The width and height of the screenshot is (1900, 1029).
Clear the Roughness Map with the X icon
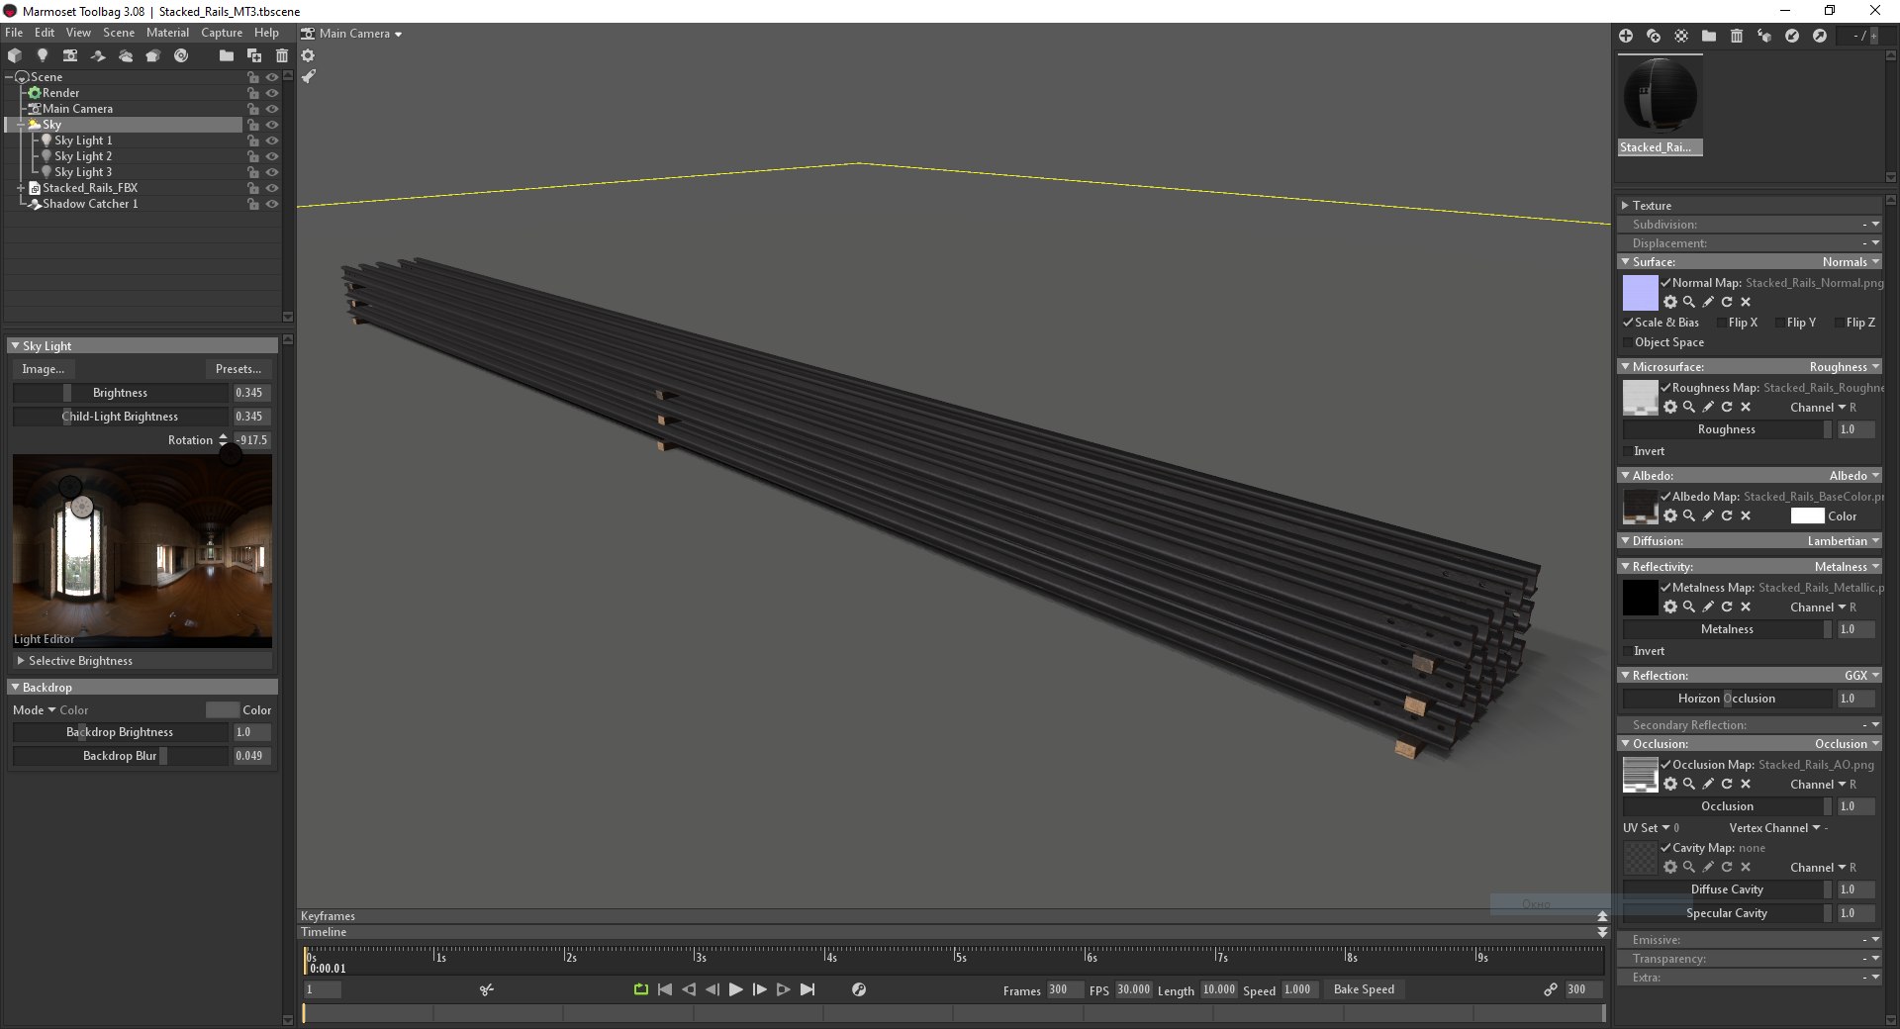tap(1746, 407)
